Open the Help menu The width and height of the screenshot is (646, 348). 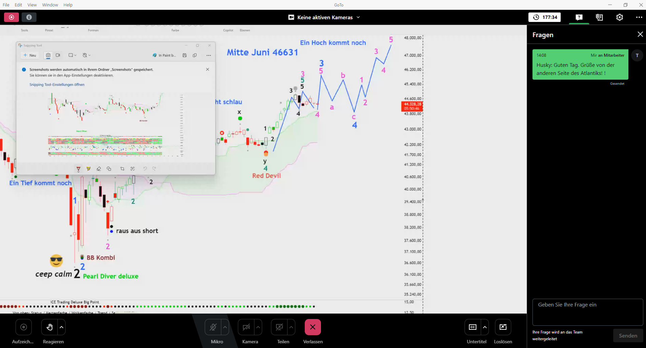tap(68, 5)
